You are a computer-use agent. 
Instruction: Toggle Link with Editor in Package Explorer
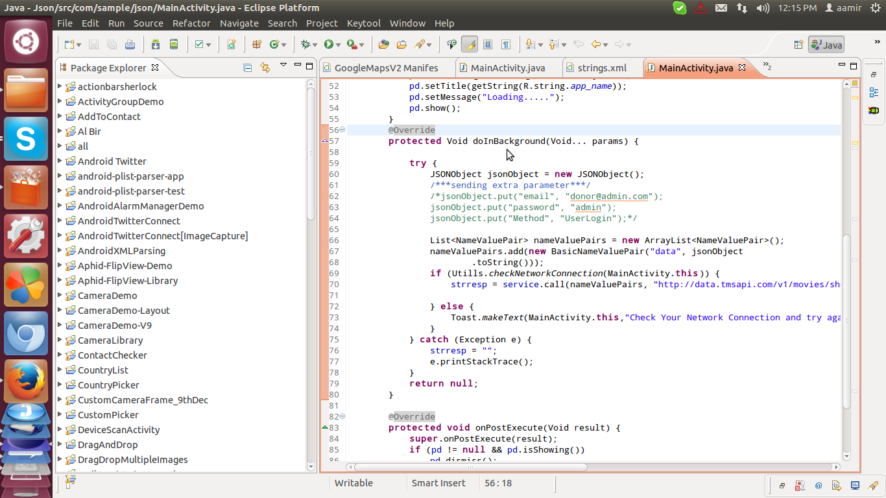(265, 67)
